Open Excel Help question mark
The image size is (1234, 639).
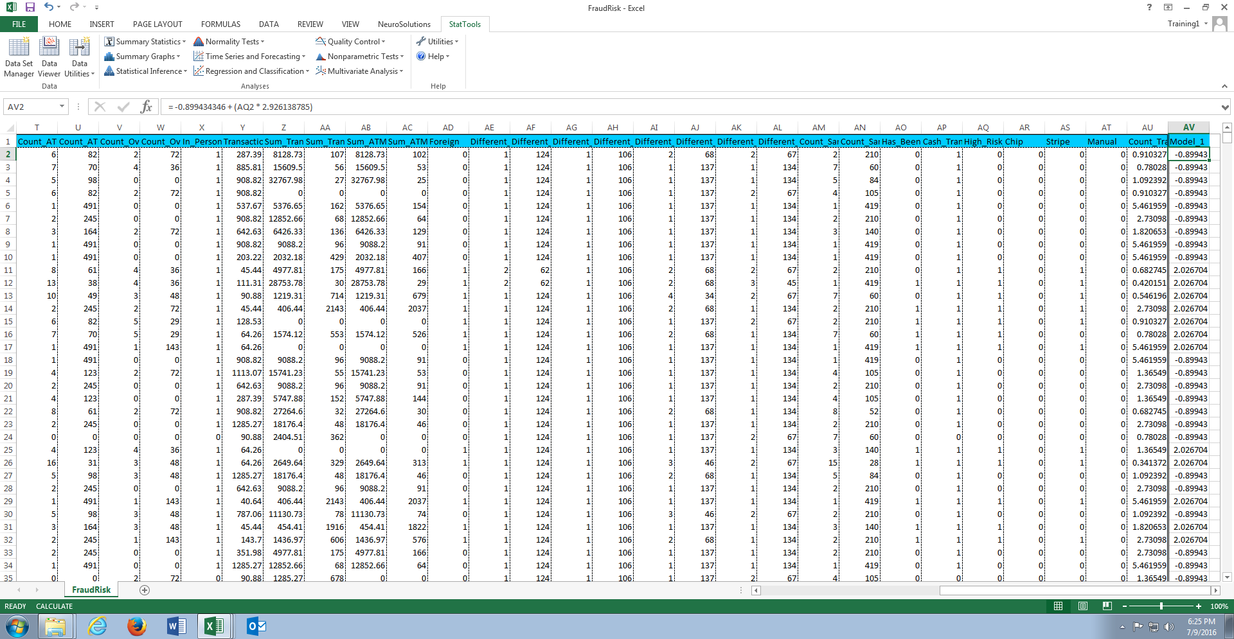[x=1149, y=8]
